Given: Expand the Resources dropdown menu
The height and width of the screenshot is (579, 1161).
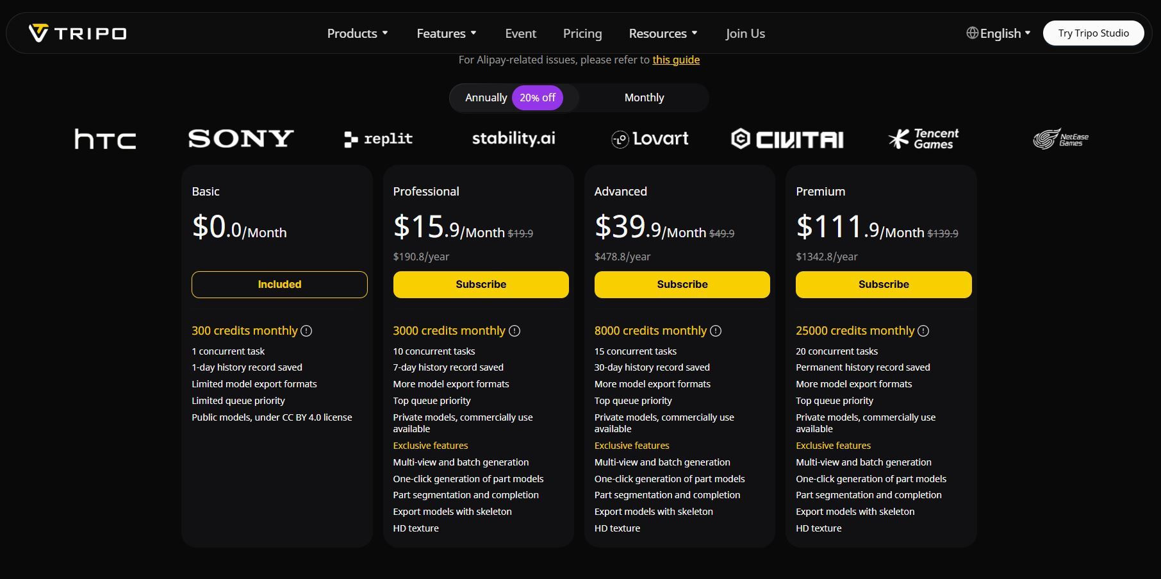Looking at the screenshot, I should point(663,33).
